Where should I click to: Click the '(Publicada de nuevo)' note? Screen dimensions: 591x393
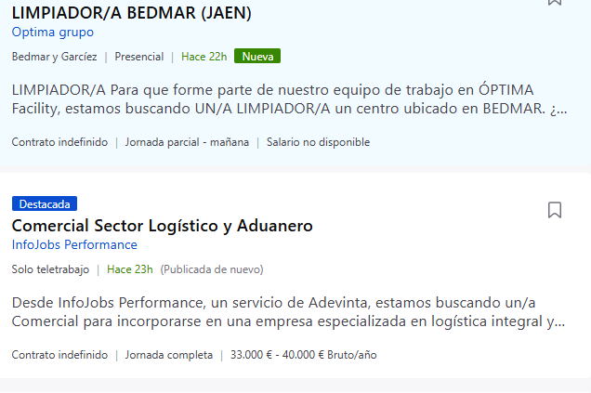[212, 269]
